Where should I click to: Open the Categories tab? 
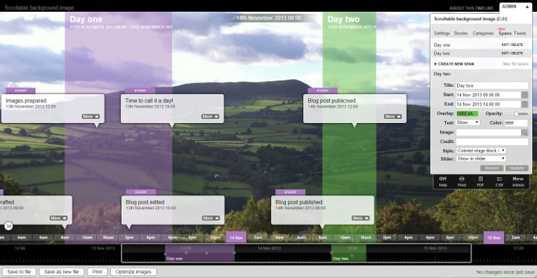[x=483, y=33]
